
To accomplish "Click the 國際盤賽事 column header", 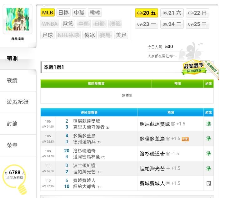I will pos(96,84).
